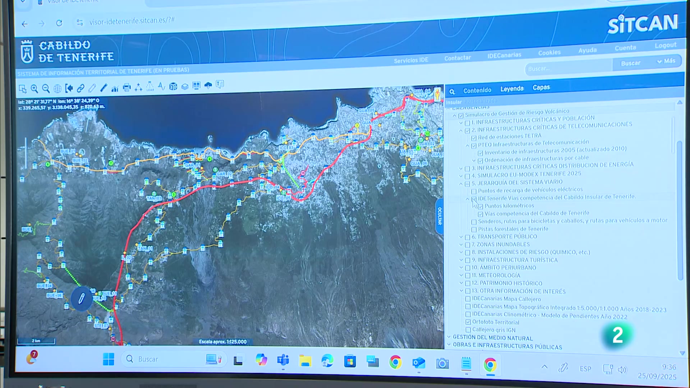Expand 7. ZONAS INUNDABLES group
The width and height of the screenshot is (690, 388).
point(461,245)
